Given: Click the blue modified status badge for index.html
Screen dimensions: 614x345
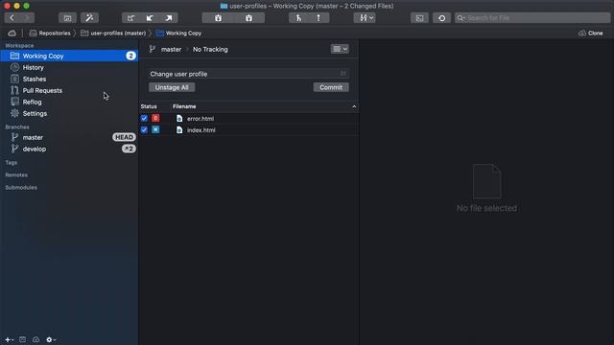Looking at the screenshot, I should tap(155, 130).
